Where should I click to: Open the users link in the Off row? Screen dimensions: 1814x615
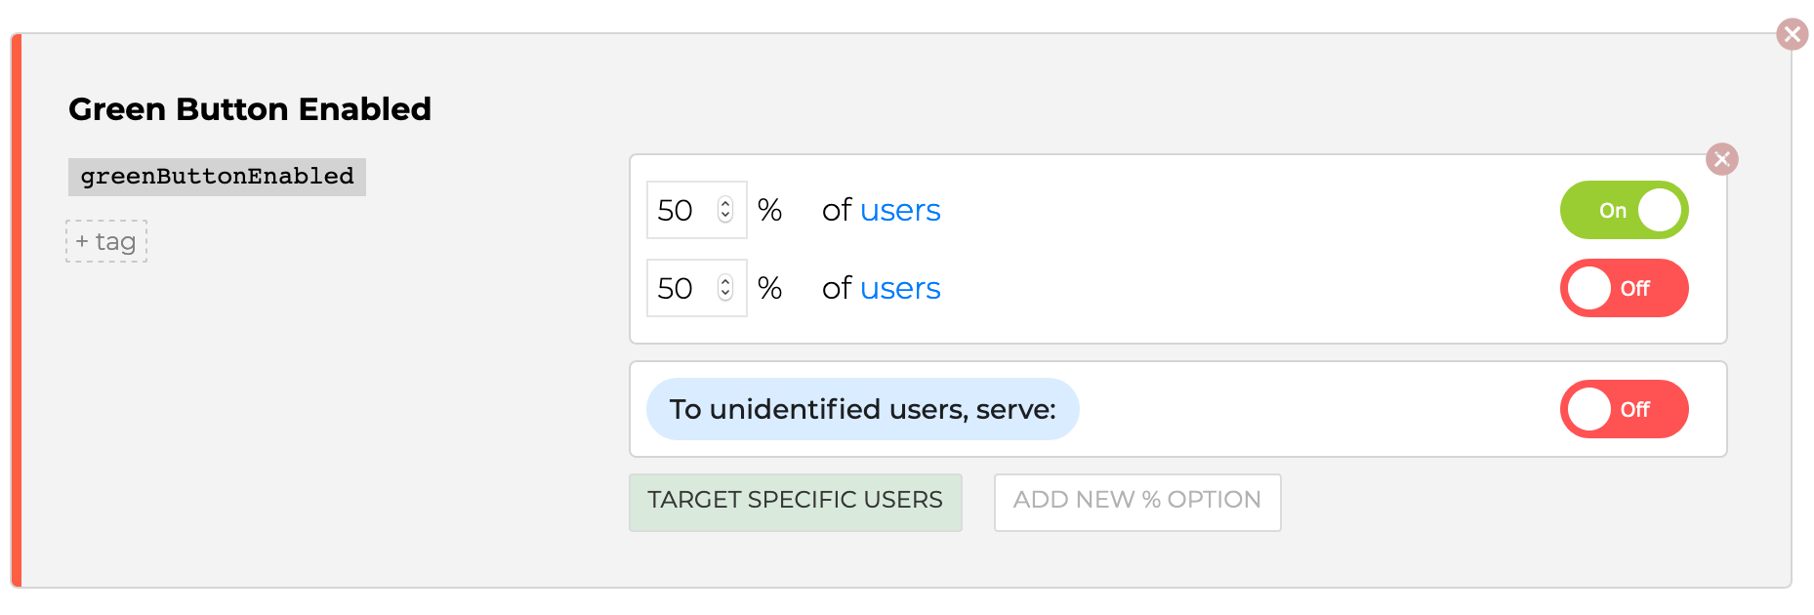point(900,288)
